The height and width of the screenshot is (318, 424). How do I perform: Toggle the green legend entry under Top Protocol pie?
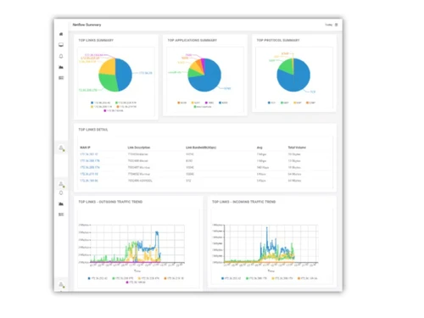pyautogui.click(x=285, y=103)
